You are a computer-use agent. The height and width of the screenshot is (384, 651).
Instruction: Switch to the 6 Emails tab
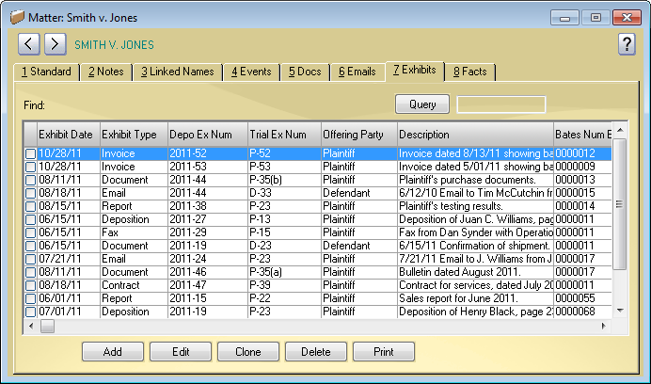pyautogui.click(x=357, y=72)
